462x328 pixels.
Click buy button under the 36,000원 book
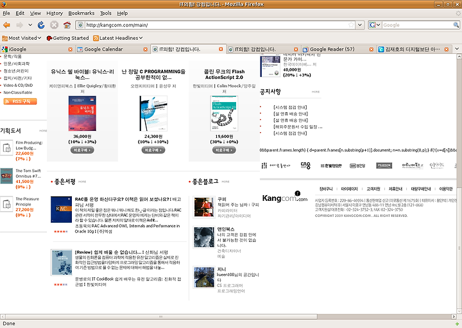coord(82,150)
